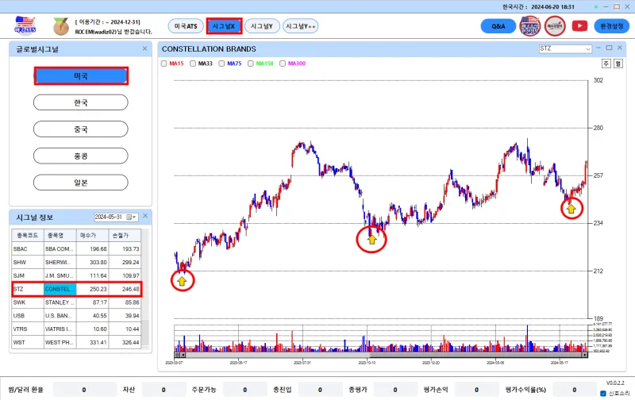Select the SBAC row

pyautogui.click(x=76, y=249)
